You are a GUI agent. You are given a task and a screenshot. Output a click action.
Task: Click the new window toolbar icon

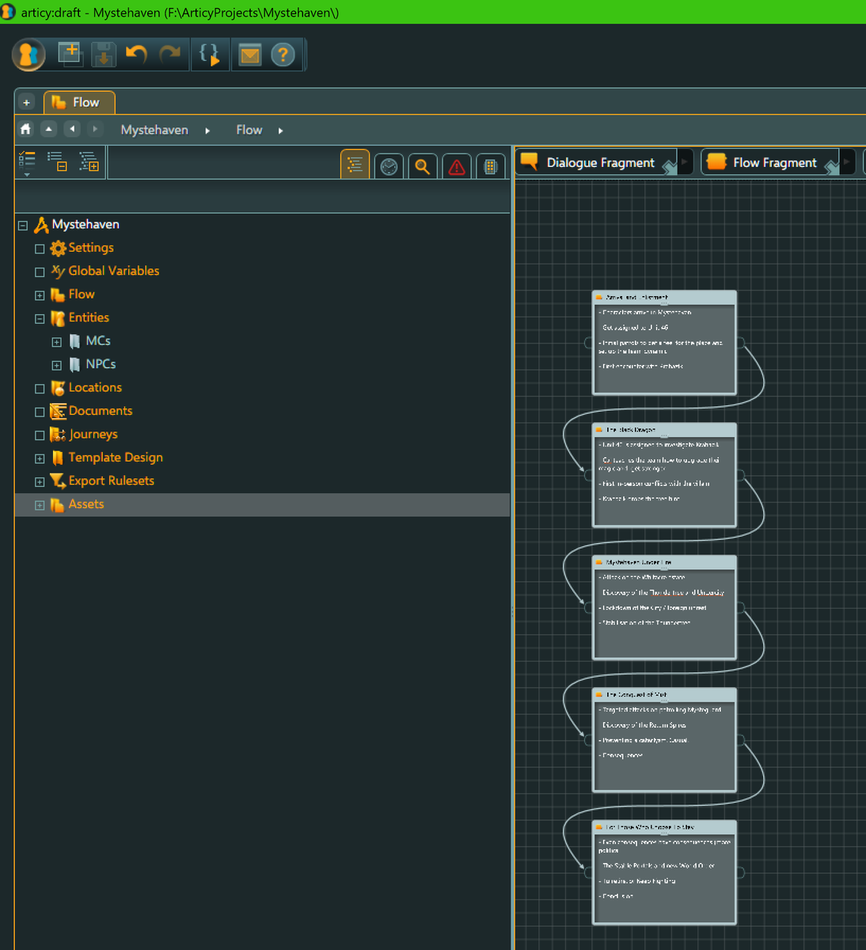click(x=70, y=54)
